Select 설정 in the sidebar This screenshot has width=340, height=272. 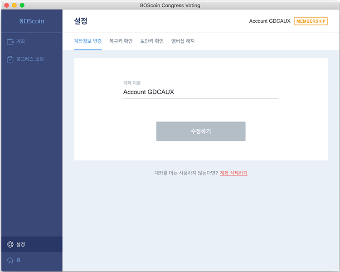point(32,244)
